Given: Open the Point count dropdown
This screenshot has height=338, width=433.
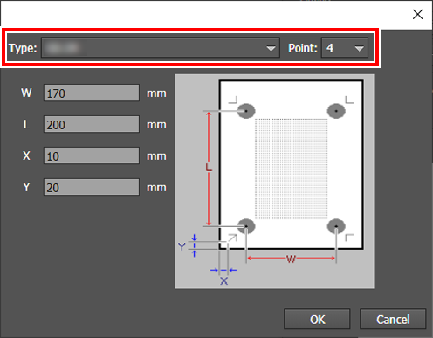Looking at the screenshot, I should click(345, 48).
